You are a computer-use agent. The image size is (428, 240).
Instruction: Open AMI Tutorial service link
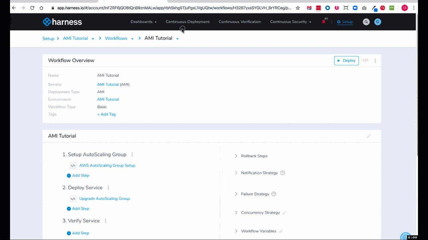coord(108,85)
